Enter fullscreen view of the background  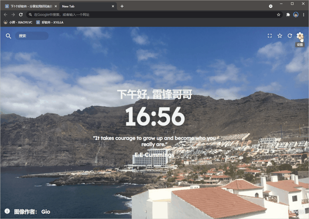pyautogui.click(x=269, y=36)
